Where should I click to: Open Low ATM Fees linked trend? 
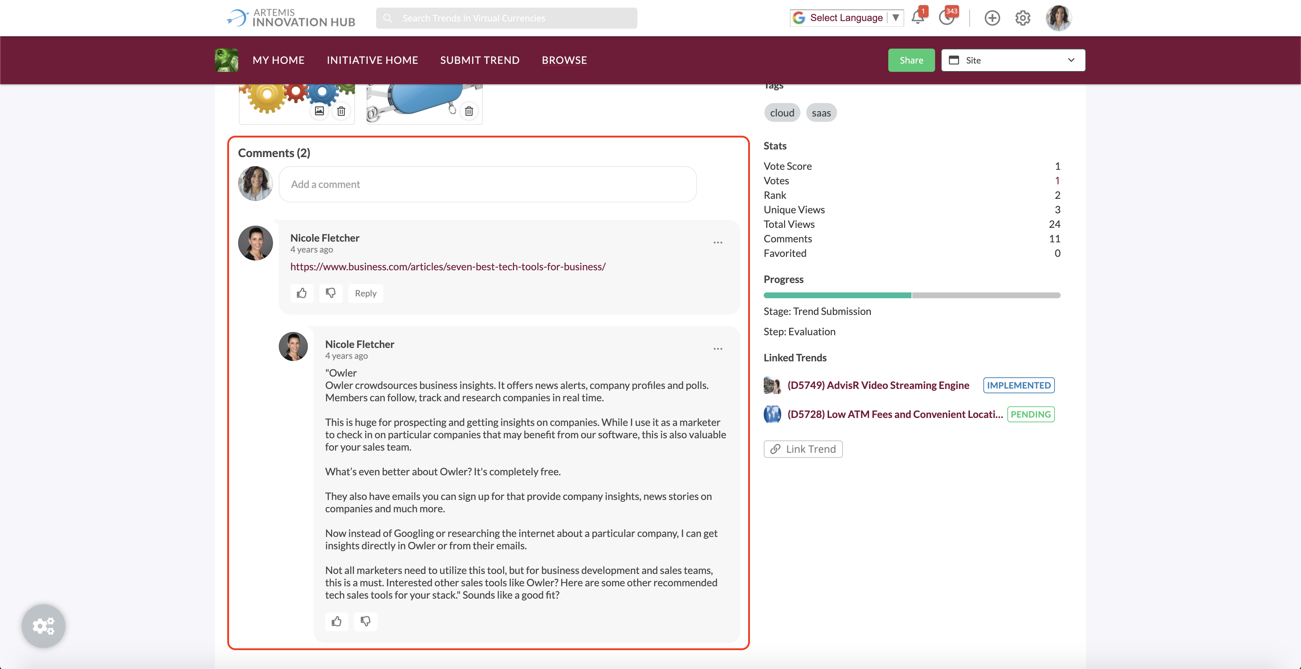click(895, 415)
